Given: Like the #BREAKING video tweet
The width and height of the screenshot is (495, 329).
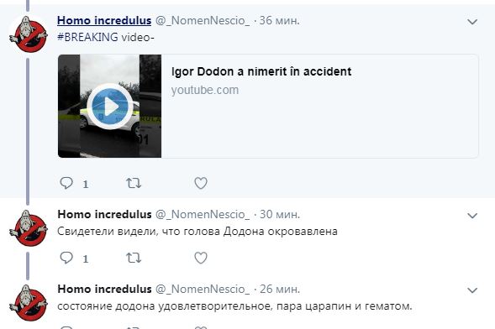Looking at the screenshot, I should click(201, 183).
